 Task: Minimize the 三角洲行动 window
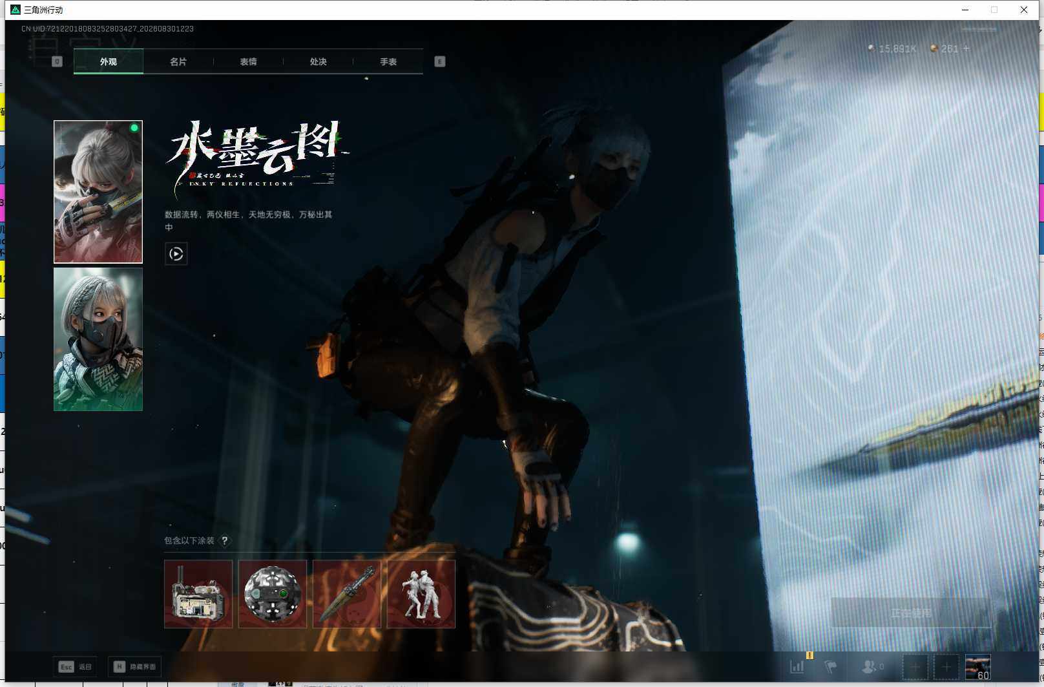pyautogui.click(x=965, y=10)
